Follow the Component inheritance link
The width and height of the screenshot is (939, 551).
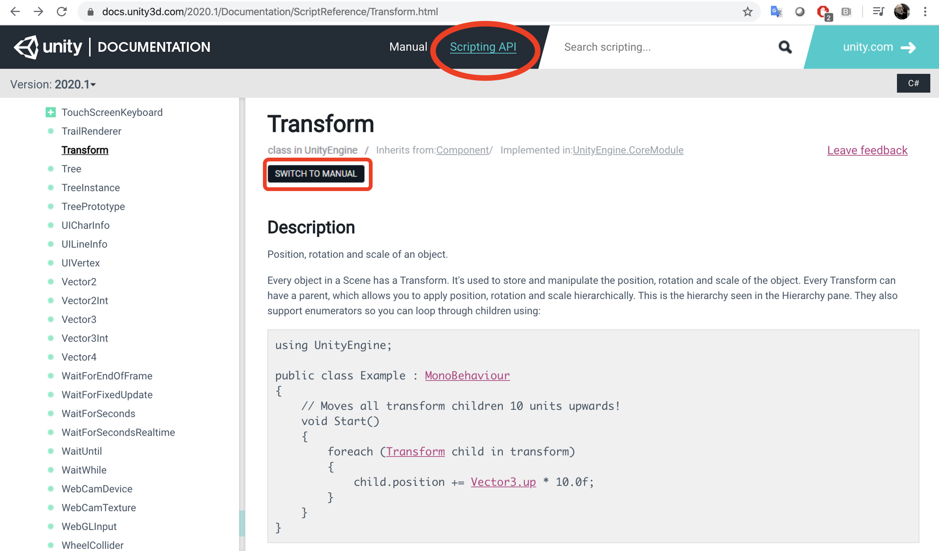462,150
